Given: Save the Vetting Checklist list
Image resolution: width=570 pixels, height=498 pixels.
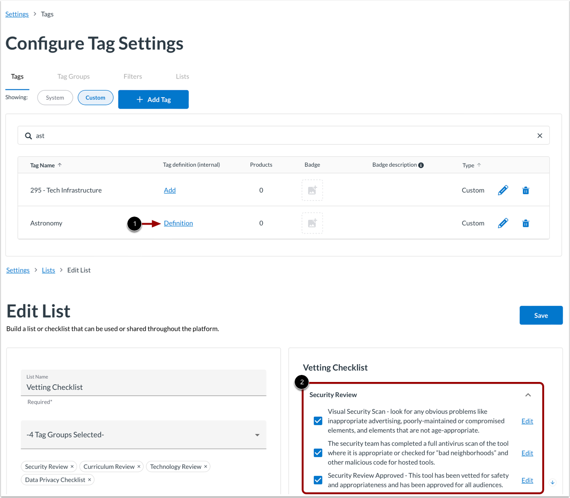Looking at the screenshot, I should pyautogui.click(x=541, y=315).
